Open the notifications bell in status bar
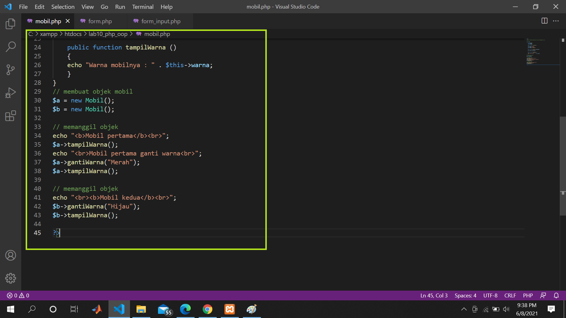 [556, 295]
